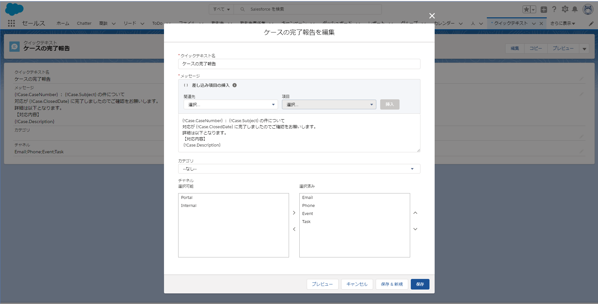Click the 保存 button
This screenshot has width=598, height=304.
point(420,284)
